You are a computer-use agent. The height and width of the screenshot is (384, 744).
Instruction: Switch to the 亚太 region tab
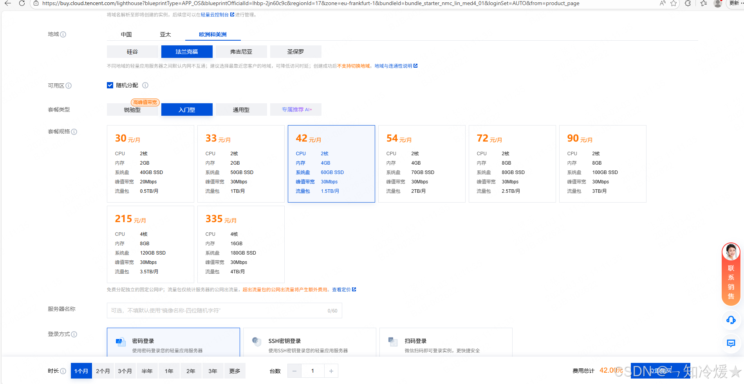click(x=165, y=34)
